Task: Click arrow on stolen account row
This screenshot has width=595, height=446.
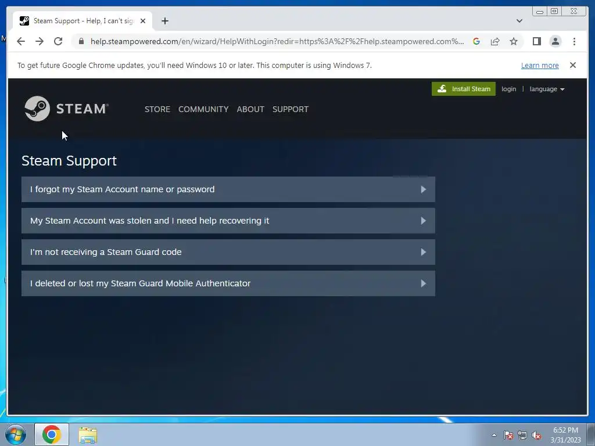Action: (x=424, y=221)
